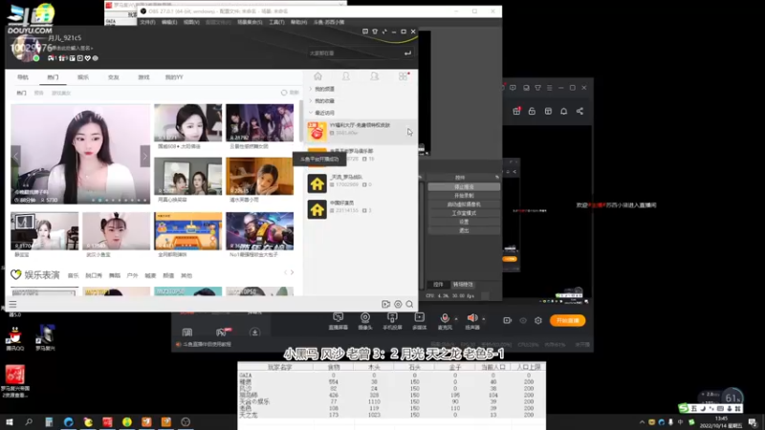Open the Home icon in YY side panel
765x430 pixels.
[317, 76]
